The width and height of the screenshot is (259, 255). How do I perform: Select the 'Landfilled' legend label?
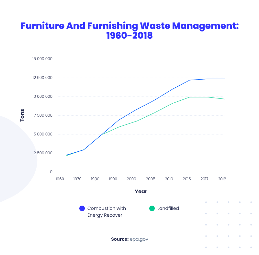(168, 208)
